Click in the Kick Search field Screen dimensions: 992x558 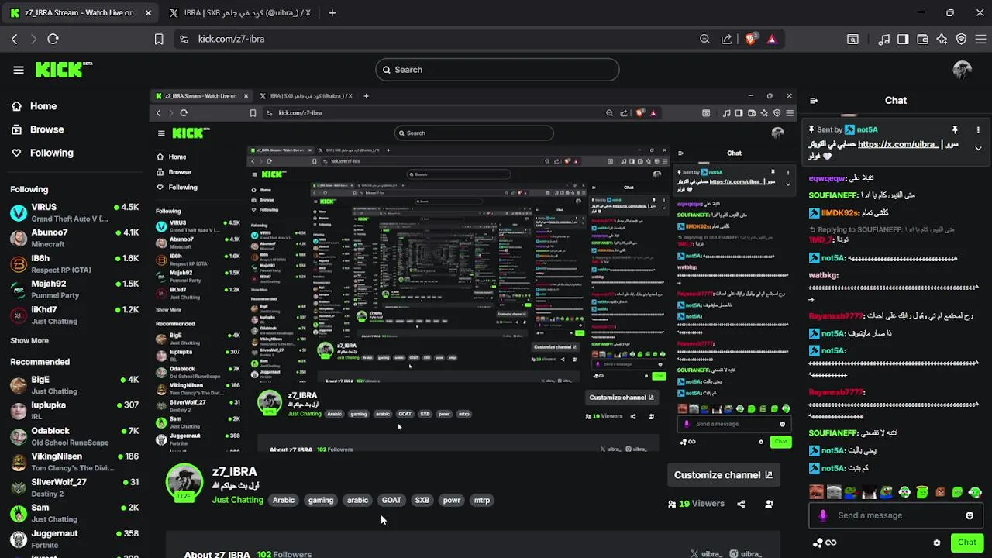[x=498, y=70]
